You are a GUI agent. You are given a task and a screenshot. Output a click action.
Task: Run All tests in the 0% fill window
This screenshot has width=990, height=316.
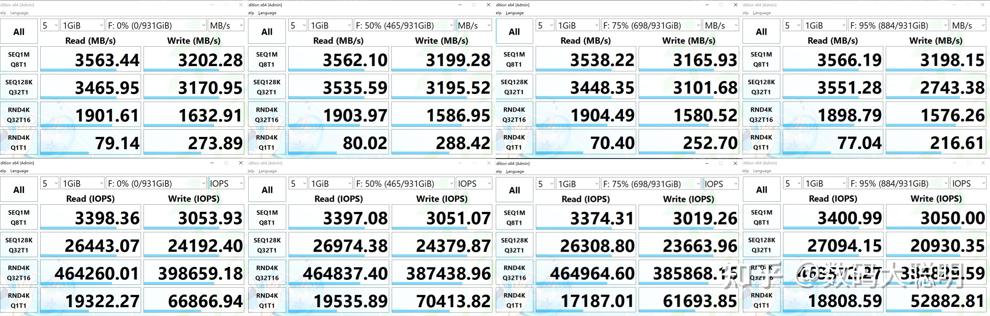[x=19, y=31]
